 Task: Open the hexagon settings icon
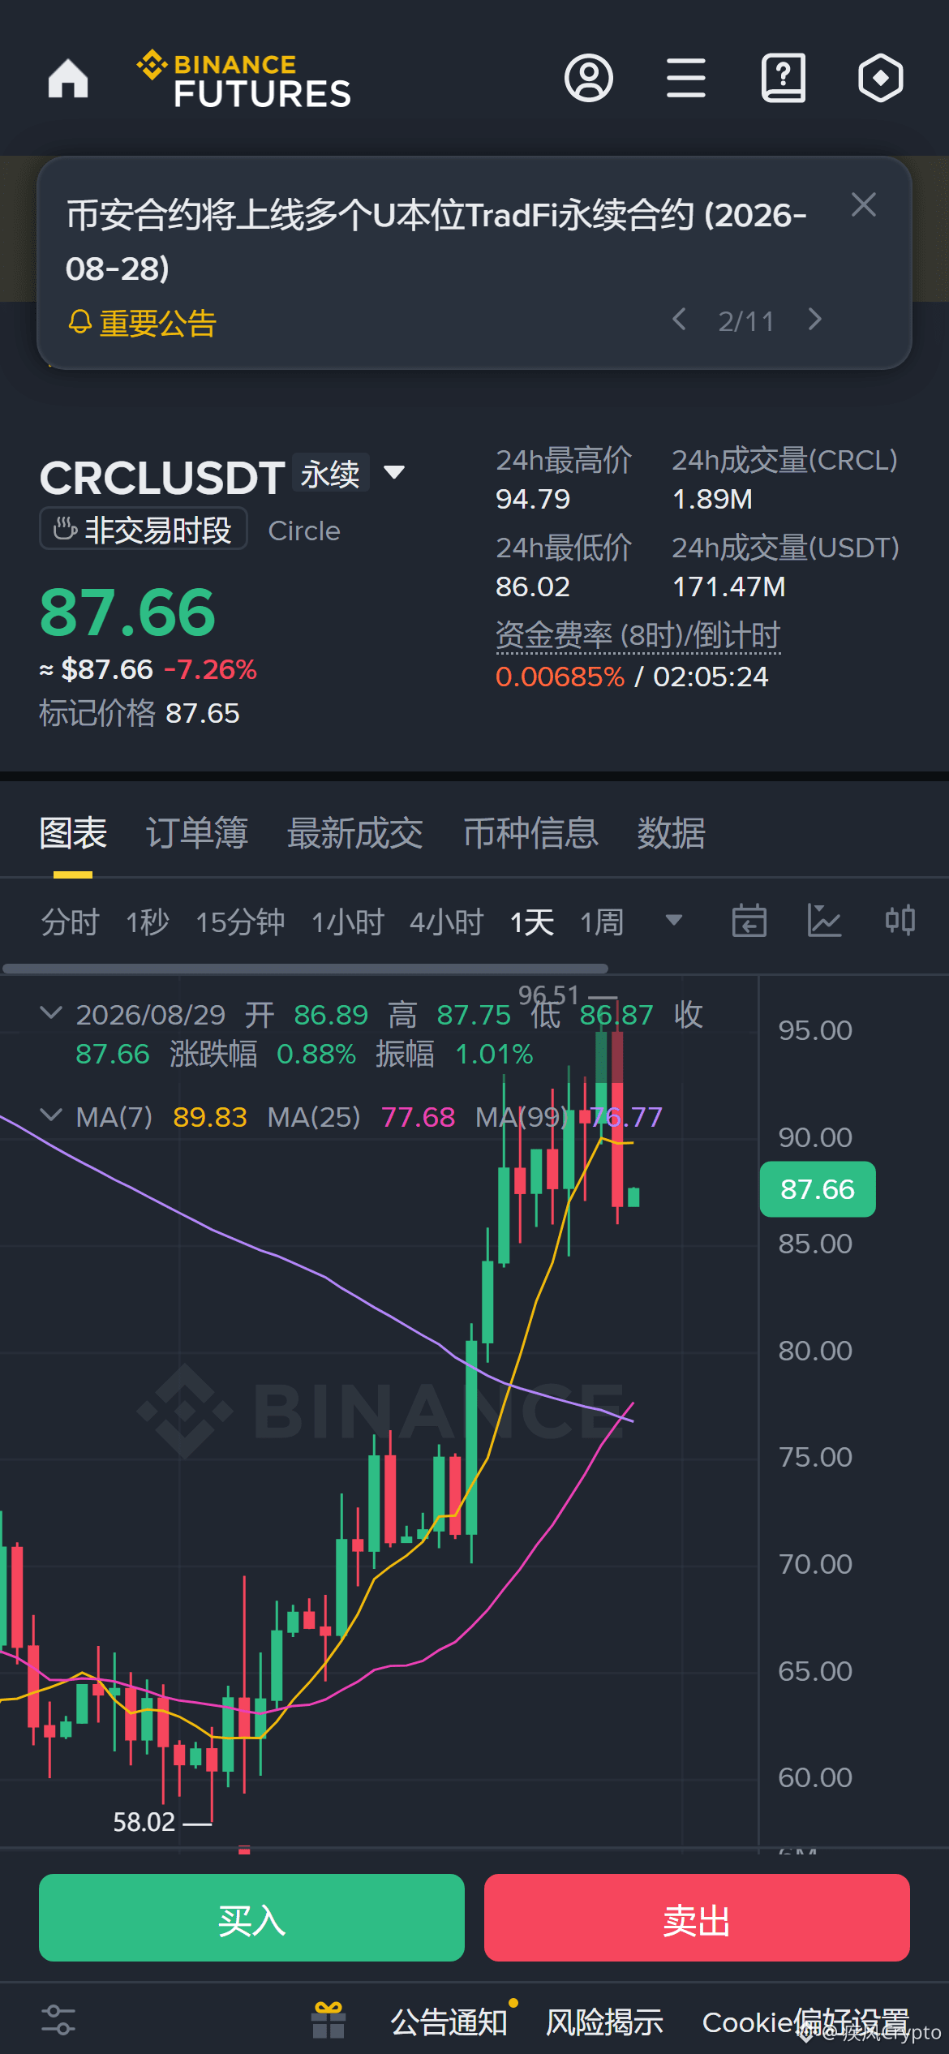coord(881,79)
